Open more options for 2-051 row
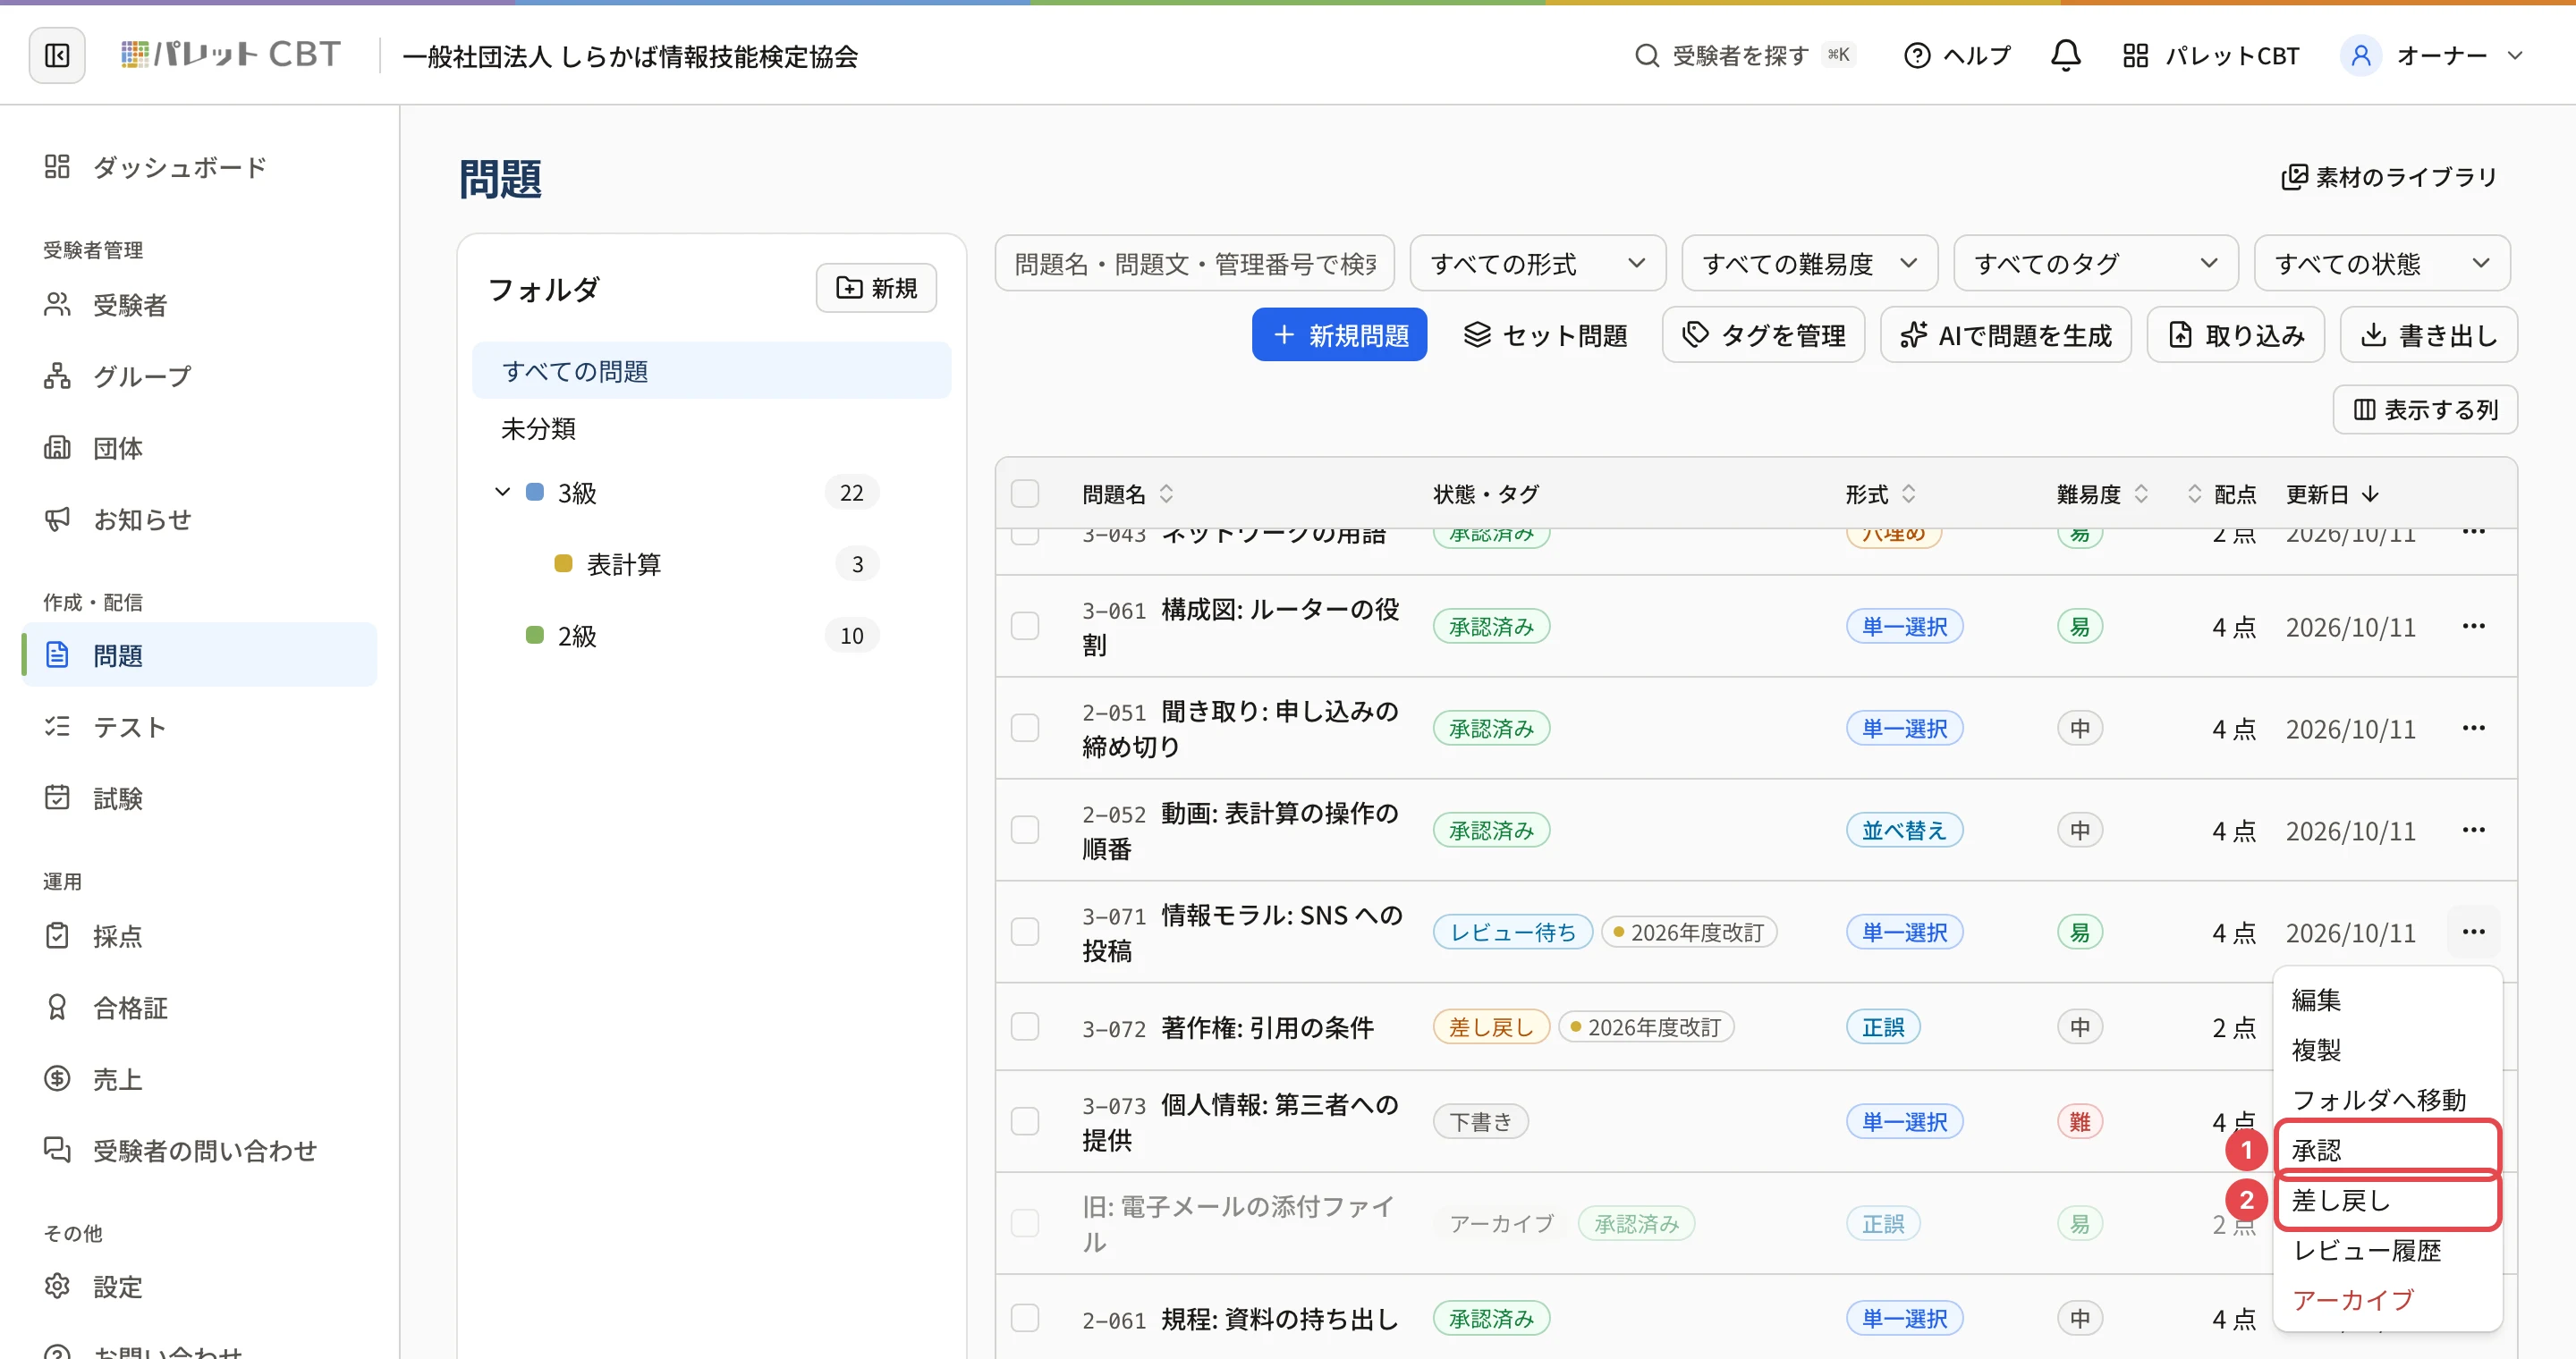This screenshot has height=1359, width=2576. 2474,729
